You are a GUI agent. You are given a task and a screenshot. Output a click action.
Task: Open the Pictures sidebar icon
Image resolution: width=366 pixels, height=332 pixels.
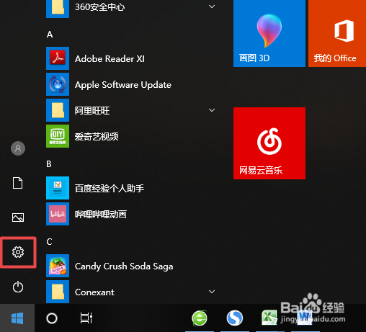[x=18, y=217]
